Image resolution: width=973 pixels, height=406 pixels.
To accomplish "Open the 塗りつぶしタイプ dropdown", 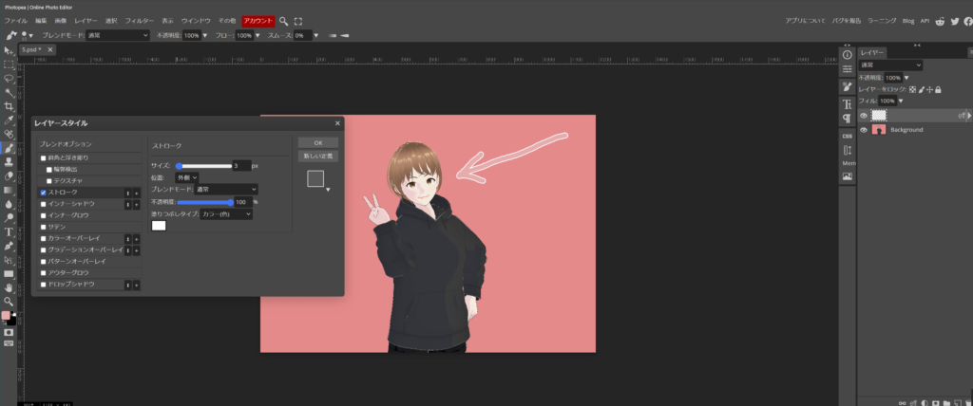I will click(226, 214).
